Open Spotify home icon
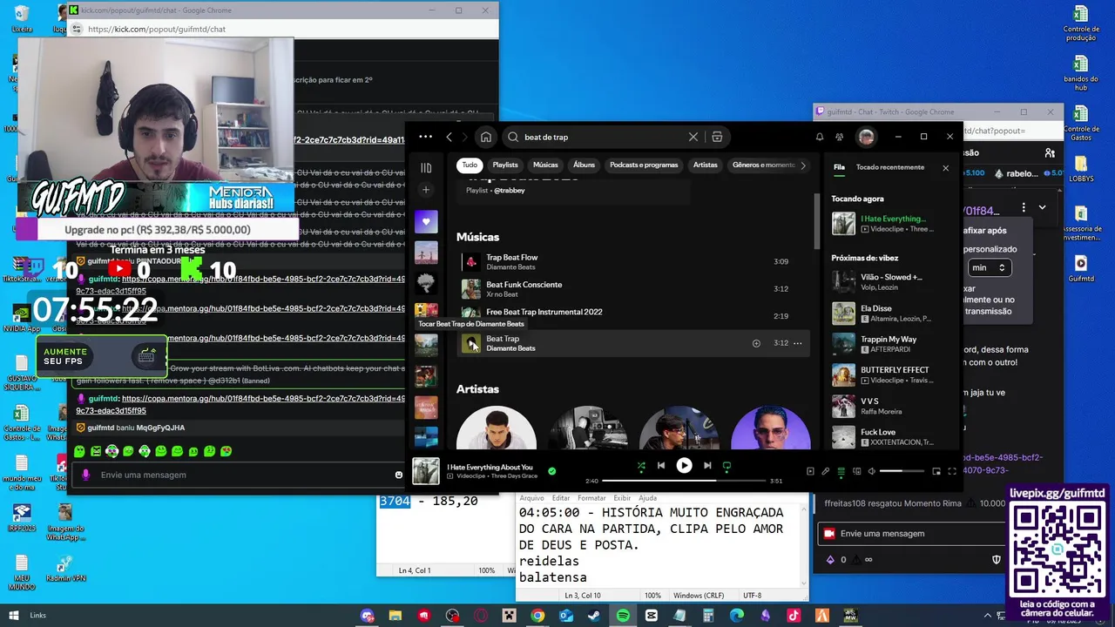1115x627 pixels. [486, 137]
